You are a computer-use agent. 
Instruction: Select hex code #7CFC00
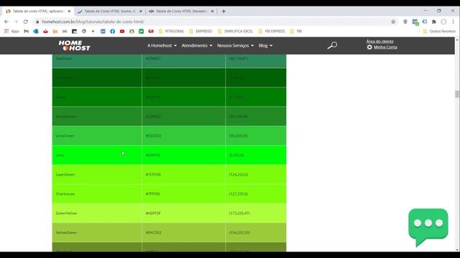(153, 174)
